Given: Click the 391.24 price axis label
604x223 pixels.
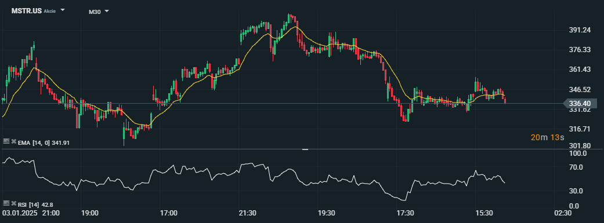Looking at the screenshot, I should (580, 30).
